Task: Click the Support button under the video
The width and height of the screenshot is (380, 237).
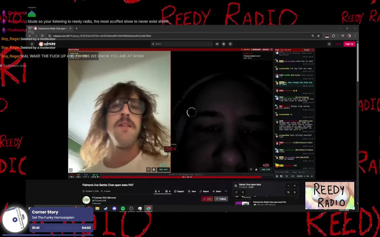Action: point(179,191)
